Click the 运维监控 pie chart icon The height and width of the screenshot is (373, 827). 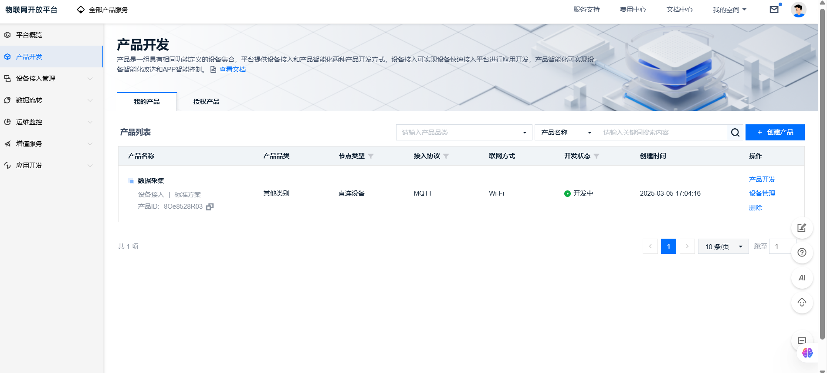coord(7,122)
